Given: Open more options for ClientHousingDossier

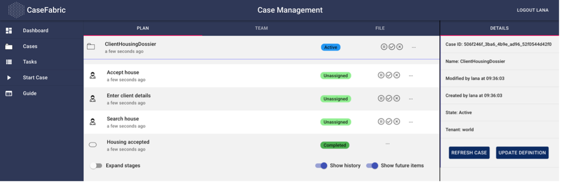Looking at the screenshot, I should [414, 47].
